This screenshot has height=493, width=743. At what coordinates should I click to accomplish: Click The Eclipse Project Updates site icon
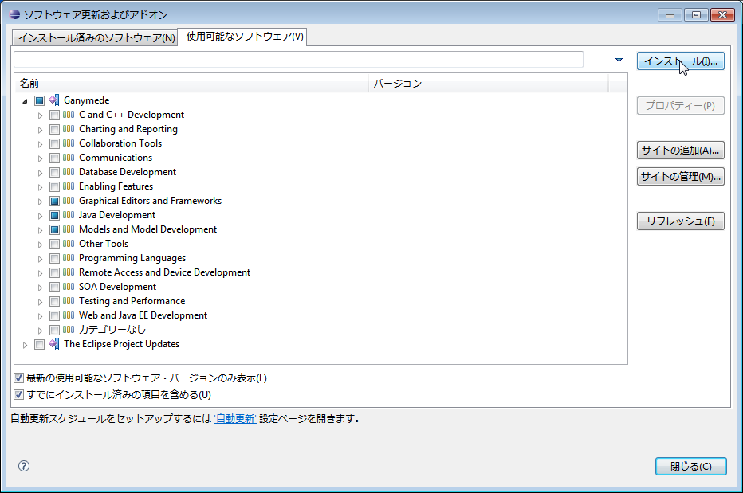pos(54,344)
